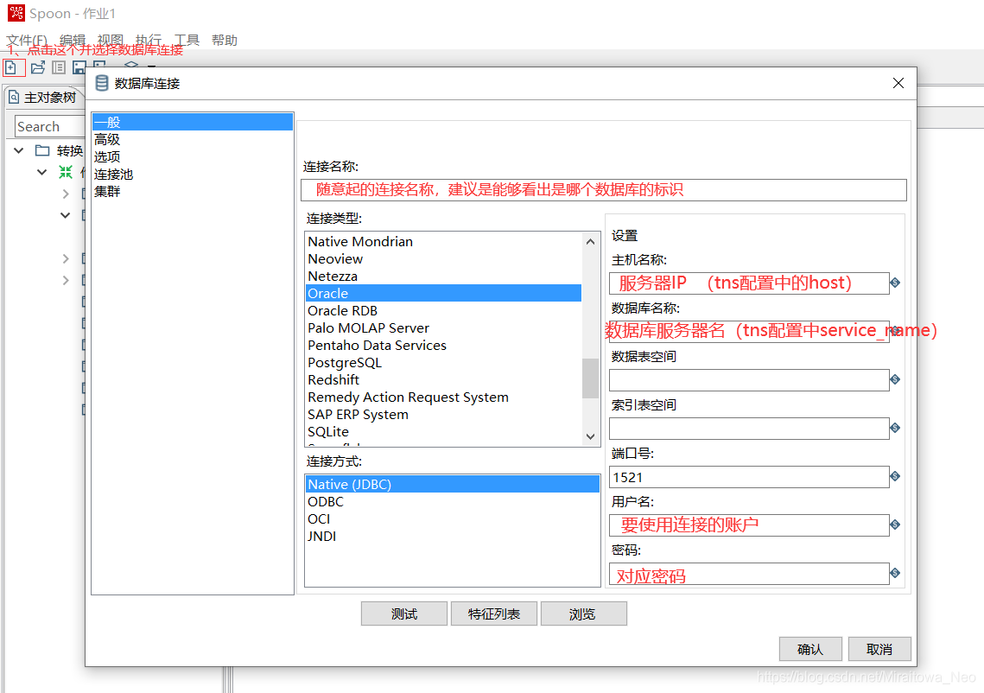Click the 连接名称 input field
This screenshot has width=984, height=693.
[x=604, y=190]
